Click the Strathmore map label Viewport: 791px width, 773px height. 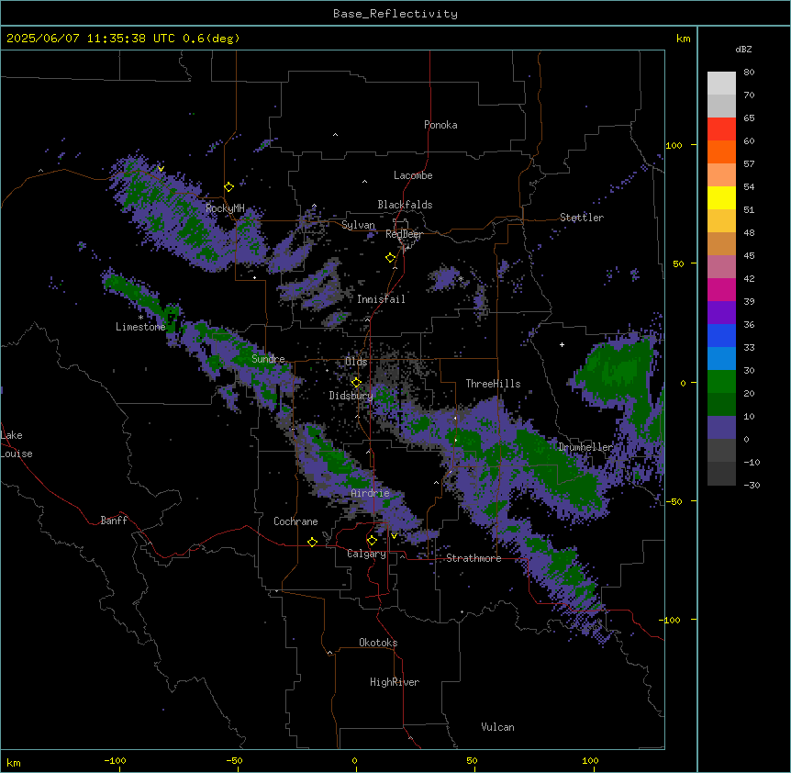473,558
